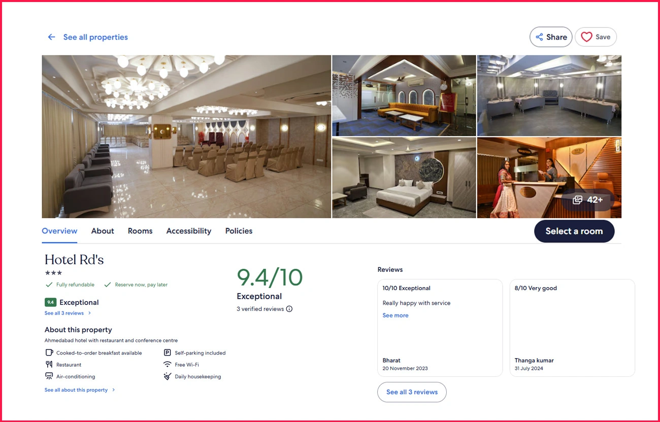
Task: Click the Select a room button
Action: (574, 231)
